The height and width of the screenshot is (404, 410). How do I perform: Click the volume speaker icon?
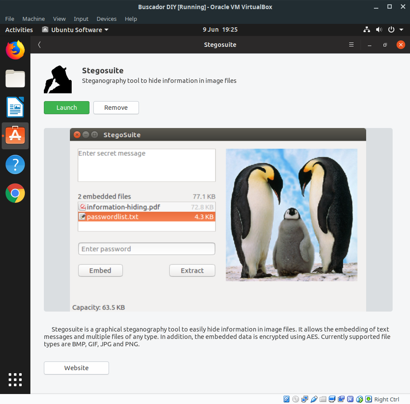click(x=379, y=30)
